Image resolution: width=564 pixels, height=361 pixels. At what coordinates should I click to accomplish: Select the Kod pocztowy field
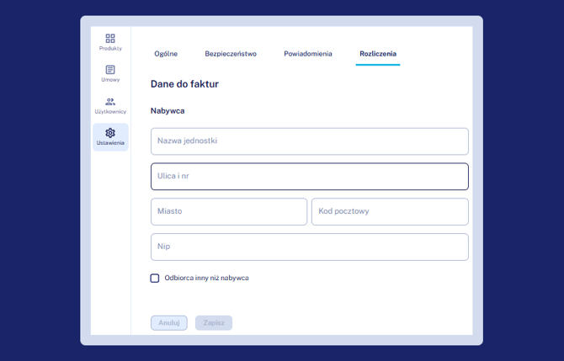390,212
